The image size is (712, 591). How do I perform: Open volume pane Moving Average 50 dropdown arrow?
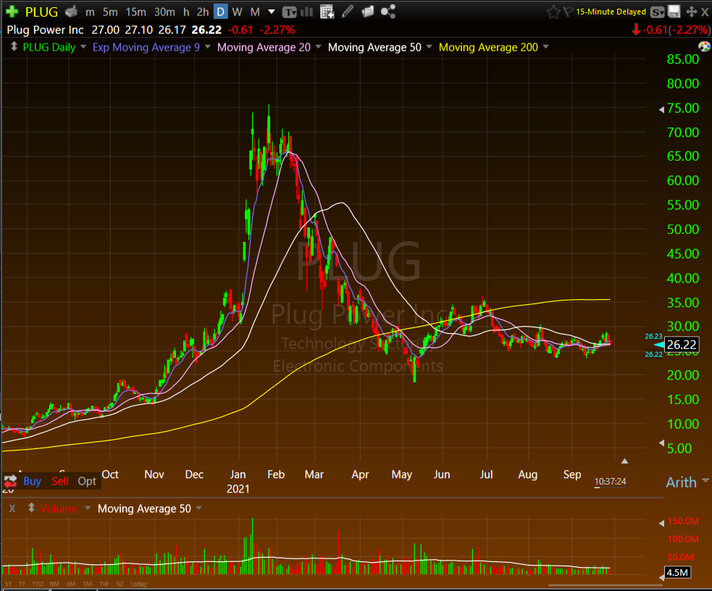[x=199, y=508]
